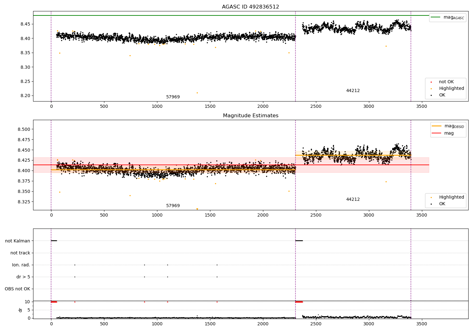The image size is (473, 331).
Task: Click the lowest orange outlier point in top plot
Action: (197, 93)
